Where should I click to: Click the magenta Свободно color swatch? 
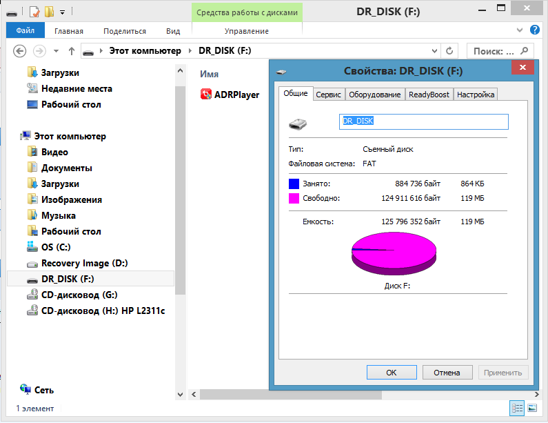coord(294,198)
